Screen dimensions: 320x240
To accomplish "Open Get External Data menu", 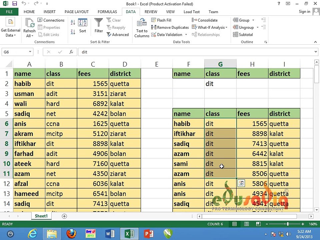I will [x=10, y=28].
